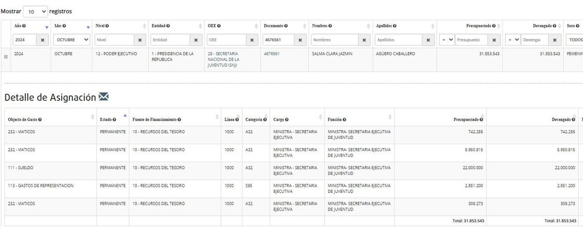583x227 pixels.
Task: Clear the Apellidos filter with its X button
Action: click(x=428, y=40)
